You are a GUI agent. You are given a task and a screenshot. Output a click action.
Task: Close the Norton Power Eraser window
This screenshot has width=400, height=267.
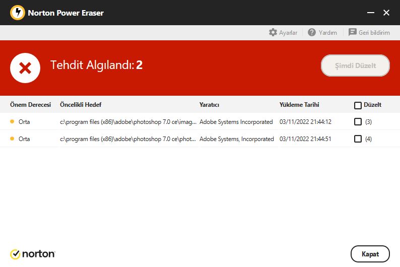coord(386,13)
